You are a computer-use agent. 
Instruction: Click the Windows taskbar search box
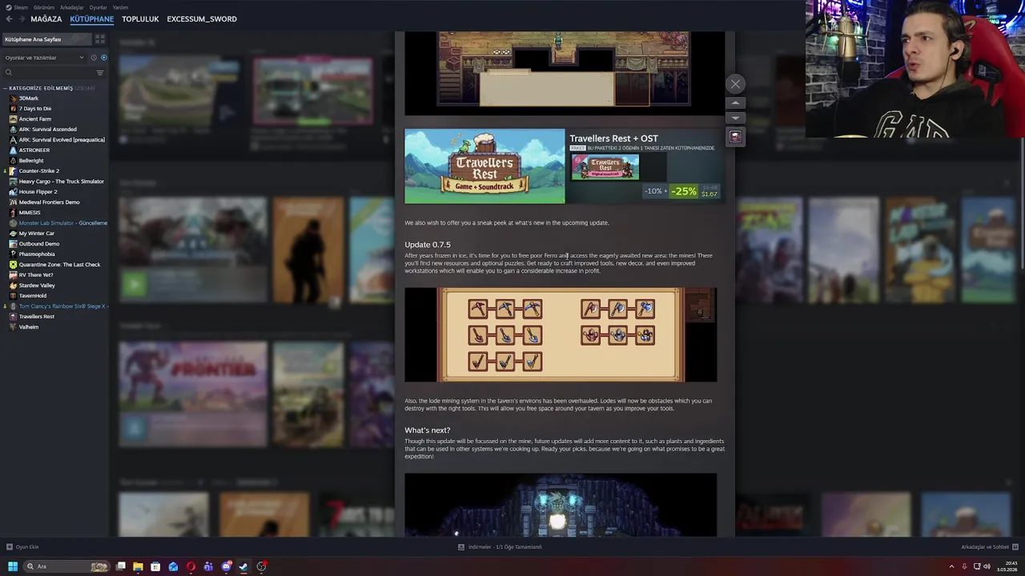(x=66, y=566)
